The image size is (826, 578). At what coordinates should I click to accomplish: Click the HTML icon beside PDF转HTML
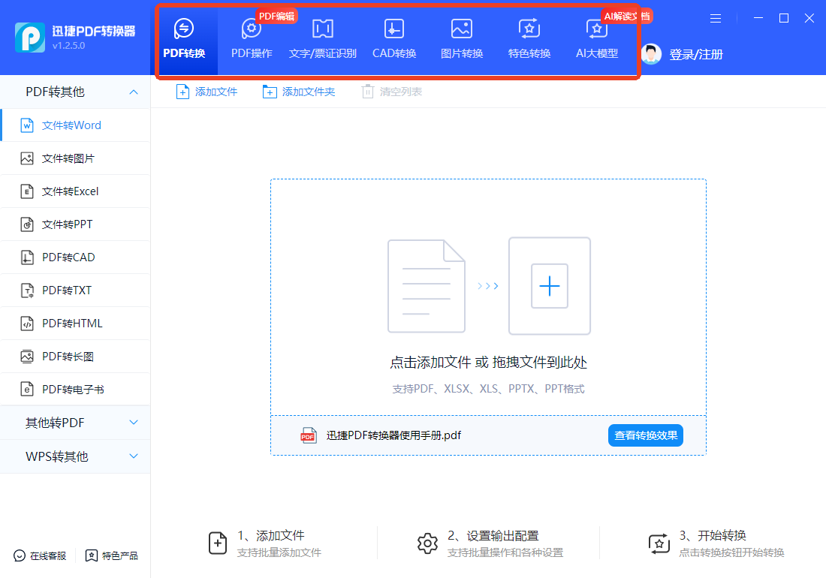click(27, 324)
